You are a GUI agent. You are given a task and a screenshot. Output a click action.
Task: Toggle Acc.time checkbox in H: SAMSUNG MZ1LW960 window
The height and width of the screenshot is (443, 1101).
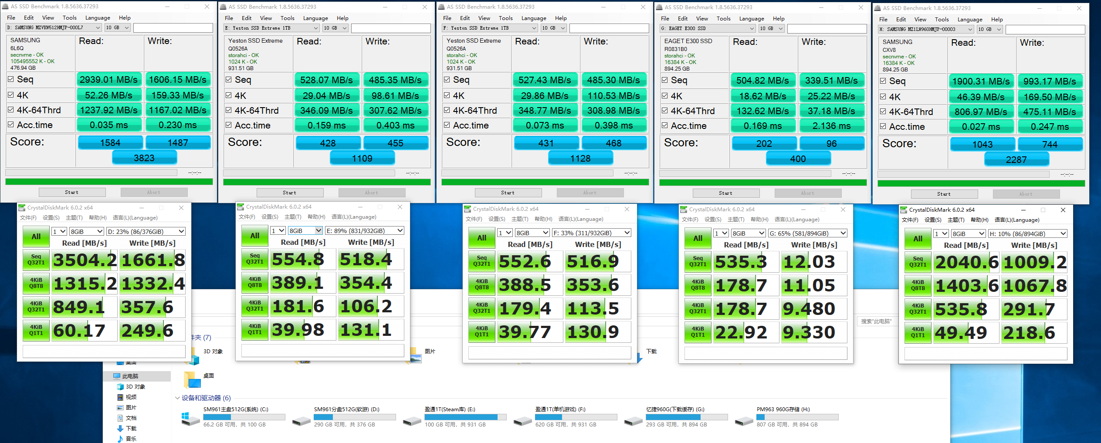point(883,126)
